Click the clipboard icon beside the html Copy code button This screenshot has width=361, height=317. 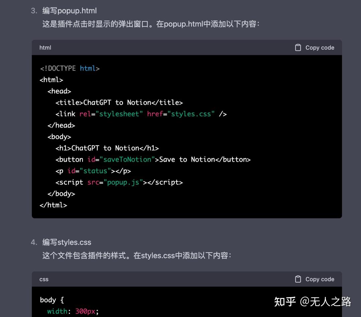(x=297, y=47)
